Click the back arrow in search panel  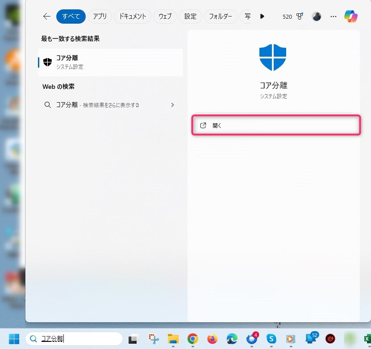point(46,17)
